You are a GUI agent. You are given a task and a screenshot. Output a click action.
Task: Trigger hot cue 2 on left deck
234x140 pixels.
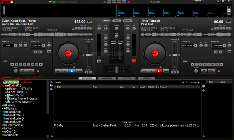(83, 29)
